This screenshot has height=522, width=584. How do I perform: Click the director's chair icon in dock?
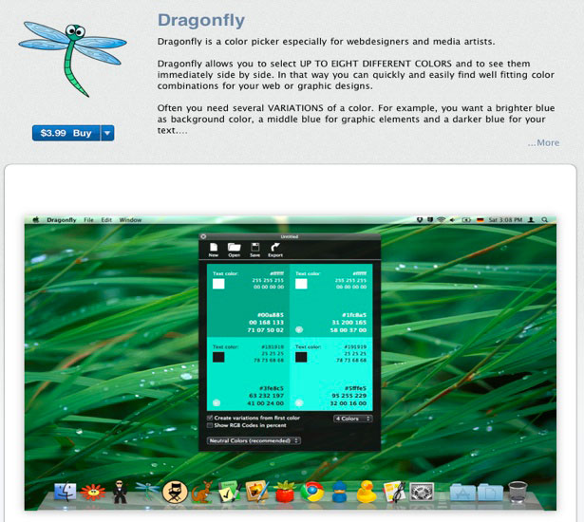pos(175,492)
